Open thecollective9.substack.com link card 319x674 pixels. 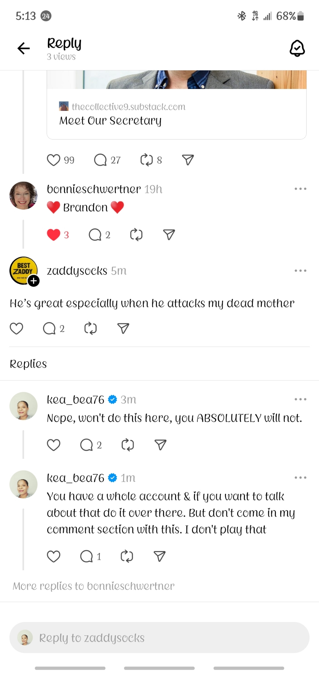pyautogui.click(x=176, y=114)
